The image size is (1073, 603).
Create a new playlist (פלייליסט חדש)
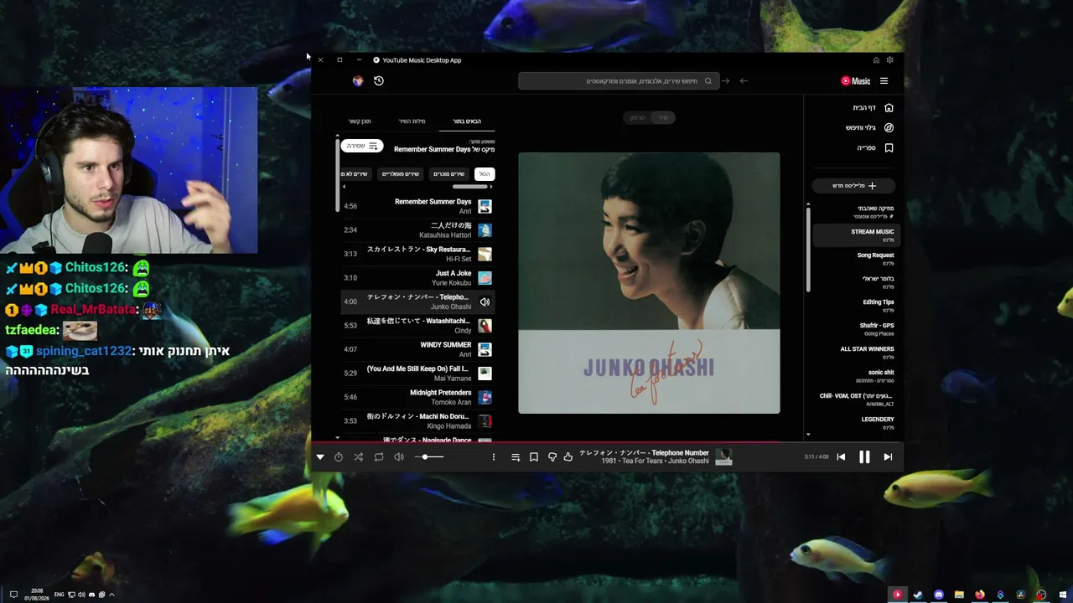click(x=853, y=186)
